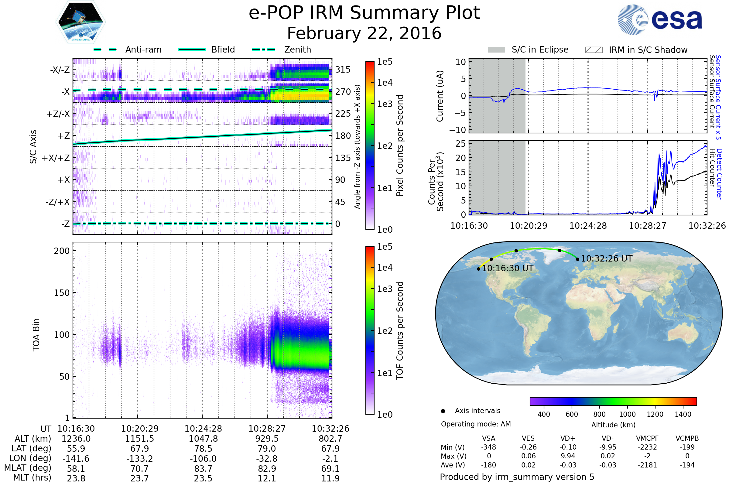Viewport: 729px width, 486px height.
Task: Click the Operating mode: AM text
Action: pyautogui.click(x=476, y=424)
